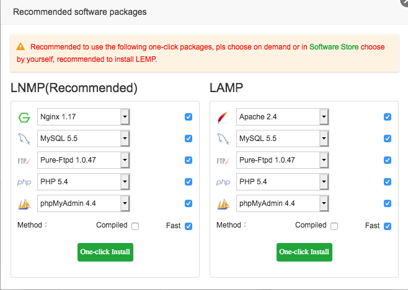Click the phpMyAdmin sailboat icon in LAMP panel
This screenshot has width=408, height=290.
tap(223, 204)
